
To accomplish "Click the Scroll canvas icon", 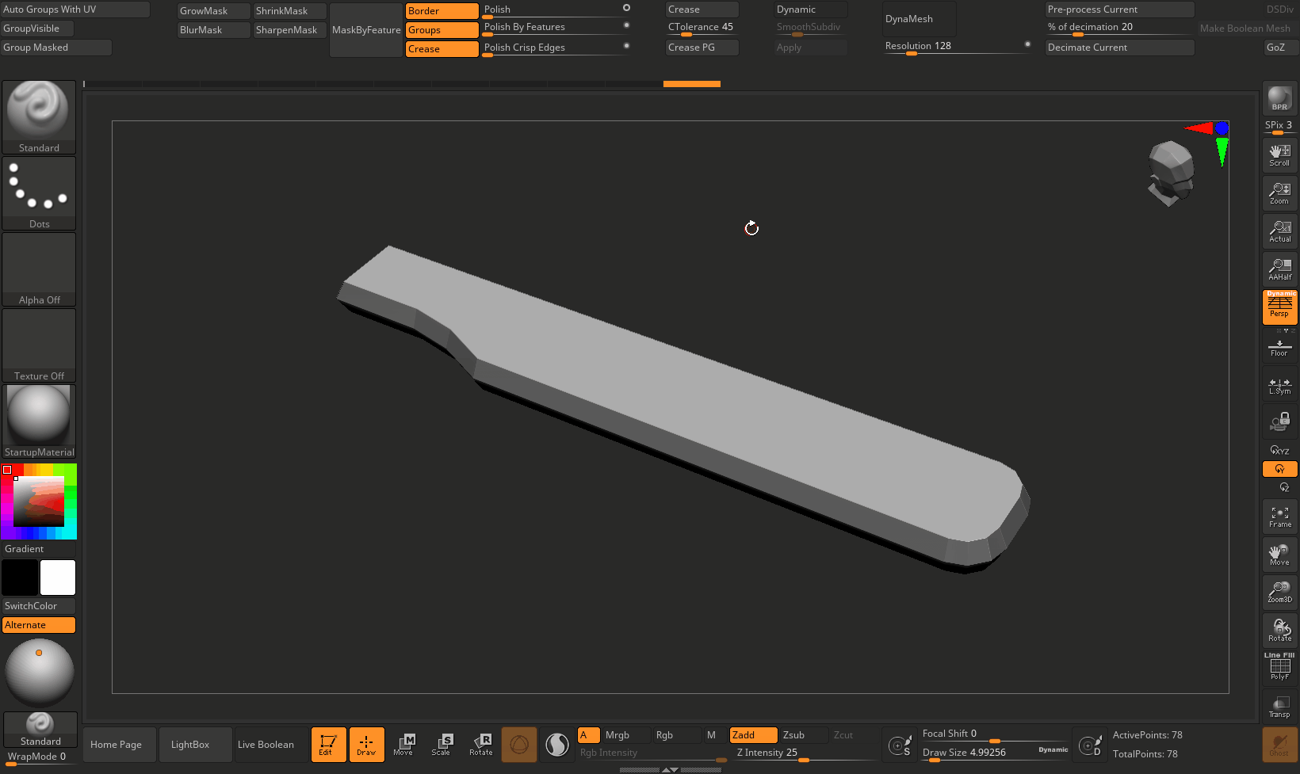I will [1279, 155].
